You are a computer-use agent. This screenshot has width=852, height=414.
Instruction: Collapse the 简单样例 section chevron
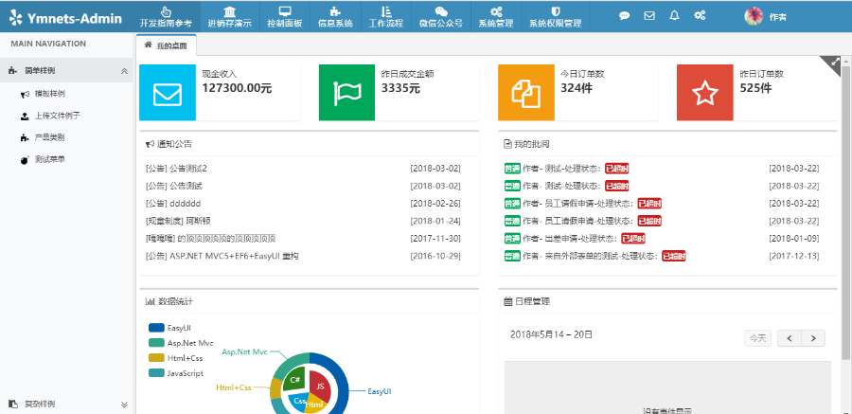[x=124, y=71]
